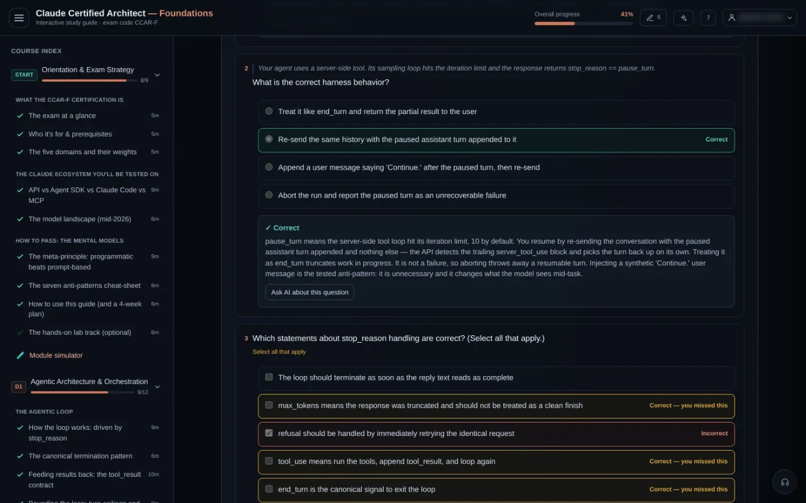Click the checkmark beside 'How to use this guide'
806x503 pixels.
[20, 304]
